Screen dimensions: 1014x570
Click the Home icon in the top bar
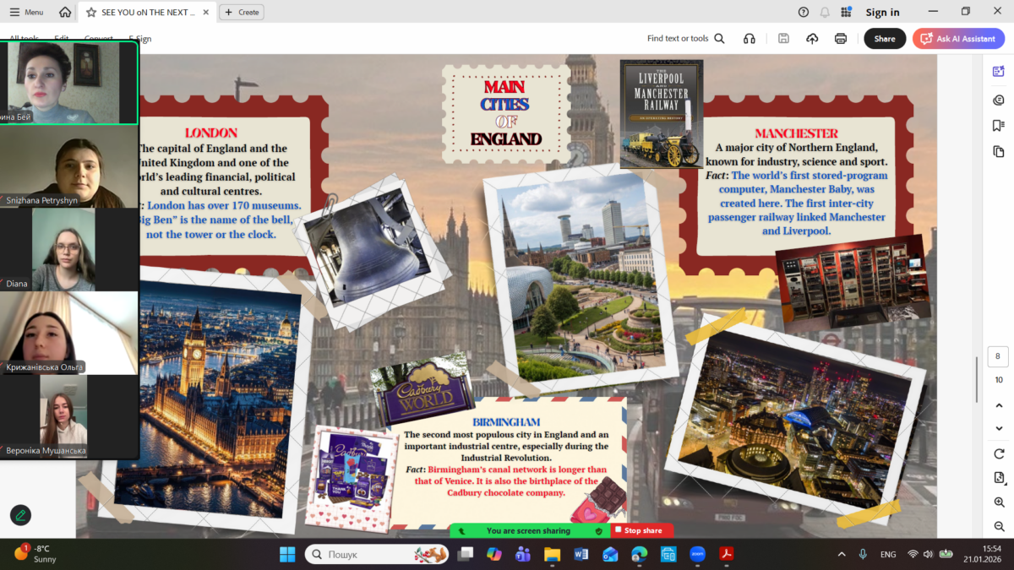65,13
